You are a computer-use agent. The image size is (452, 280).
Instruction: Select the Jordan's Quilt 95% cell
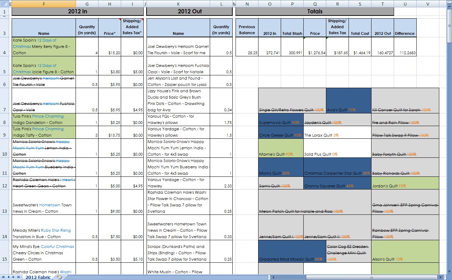click(x=405, y=183)
